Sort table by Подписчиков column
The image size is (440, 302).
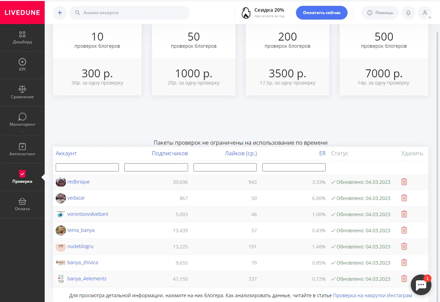point(170,153)
